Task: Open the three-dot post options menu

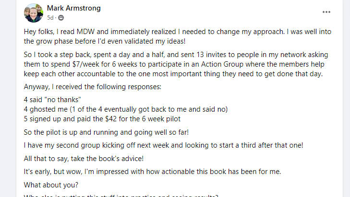Action: click(x=326, y=12)
